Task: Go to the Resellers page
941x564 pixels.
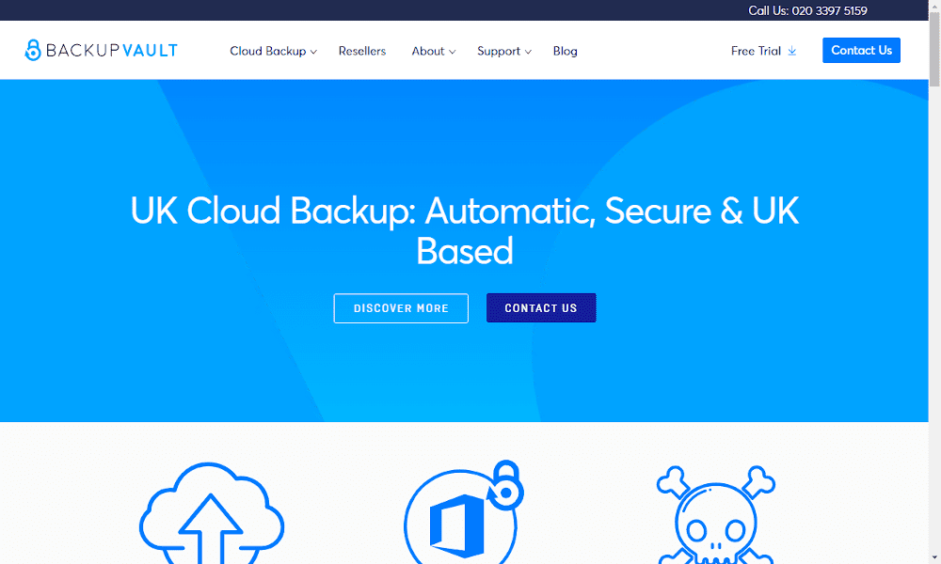Action: (x=362, y=51)
